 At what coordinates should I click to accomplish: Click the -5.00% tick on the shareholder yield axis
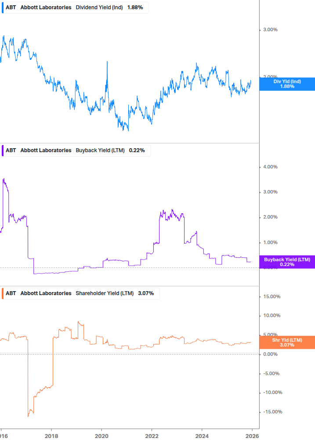click(272, 373)
